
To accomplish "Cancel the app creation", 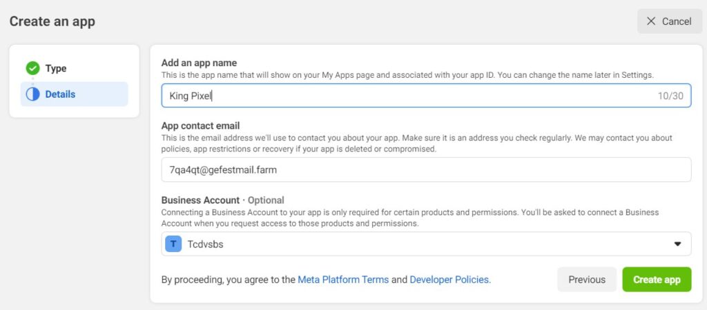I will (670, 21).
